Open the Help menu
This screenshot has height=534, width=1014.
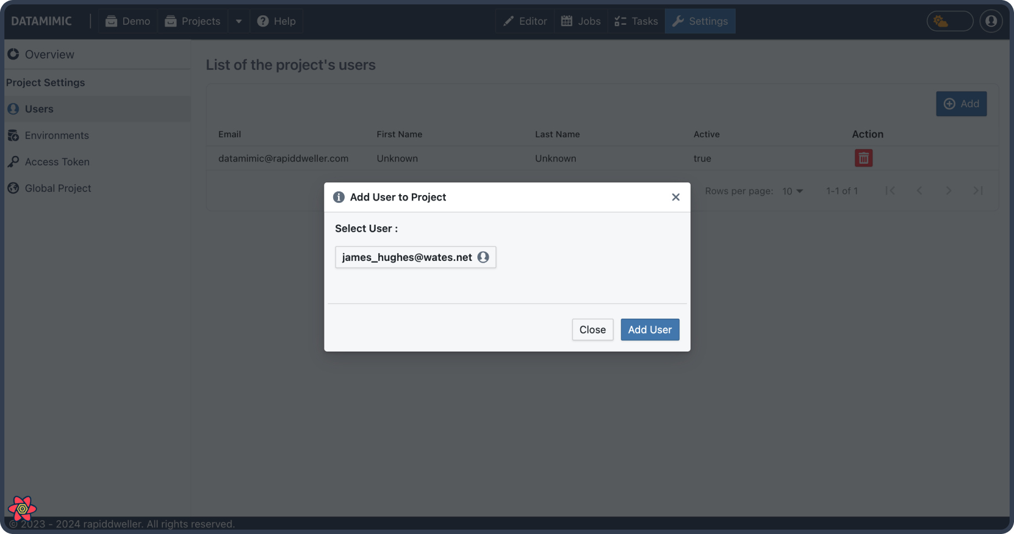[x=277, y=21]
